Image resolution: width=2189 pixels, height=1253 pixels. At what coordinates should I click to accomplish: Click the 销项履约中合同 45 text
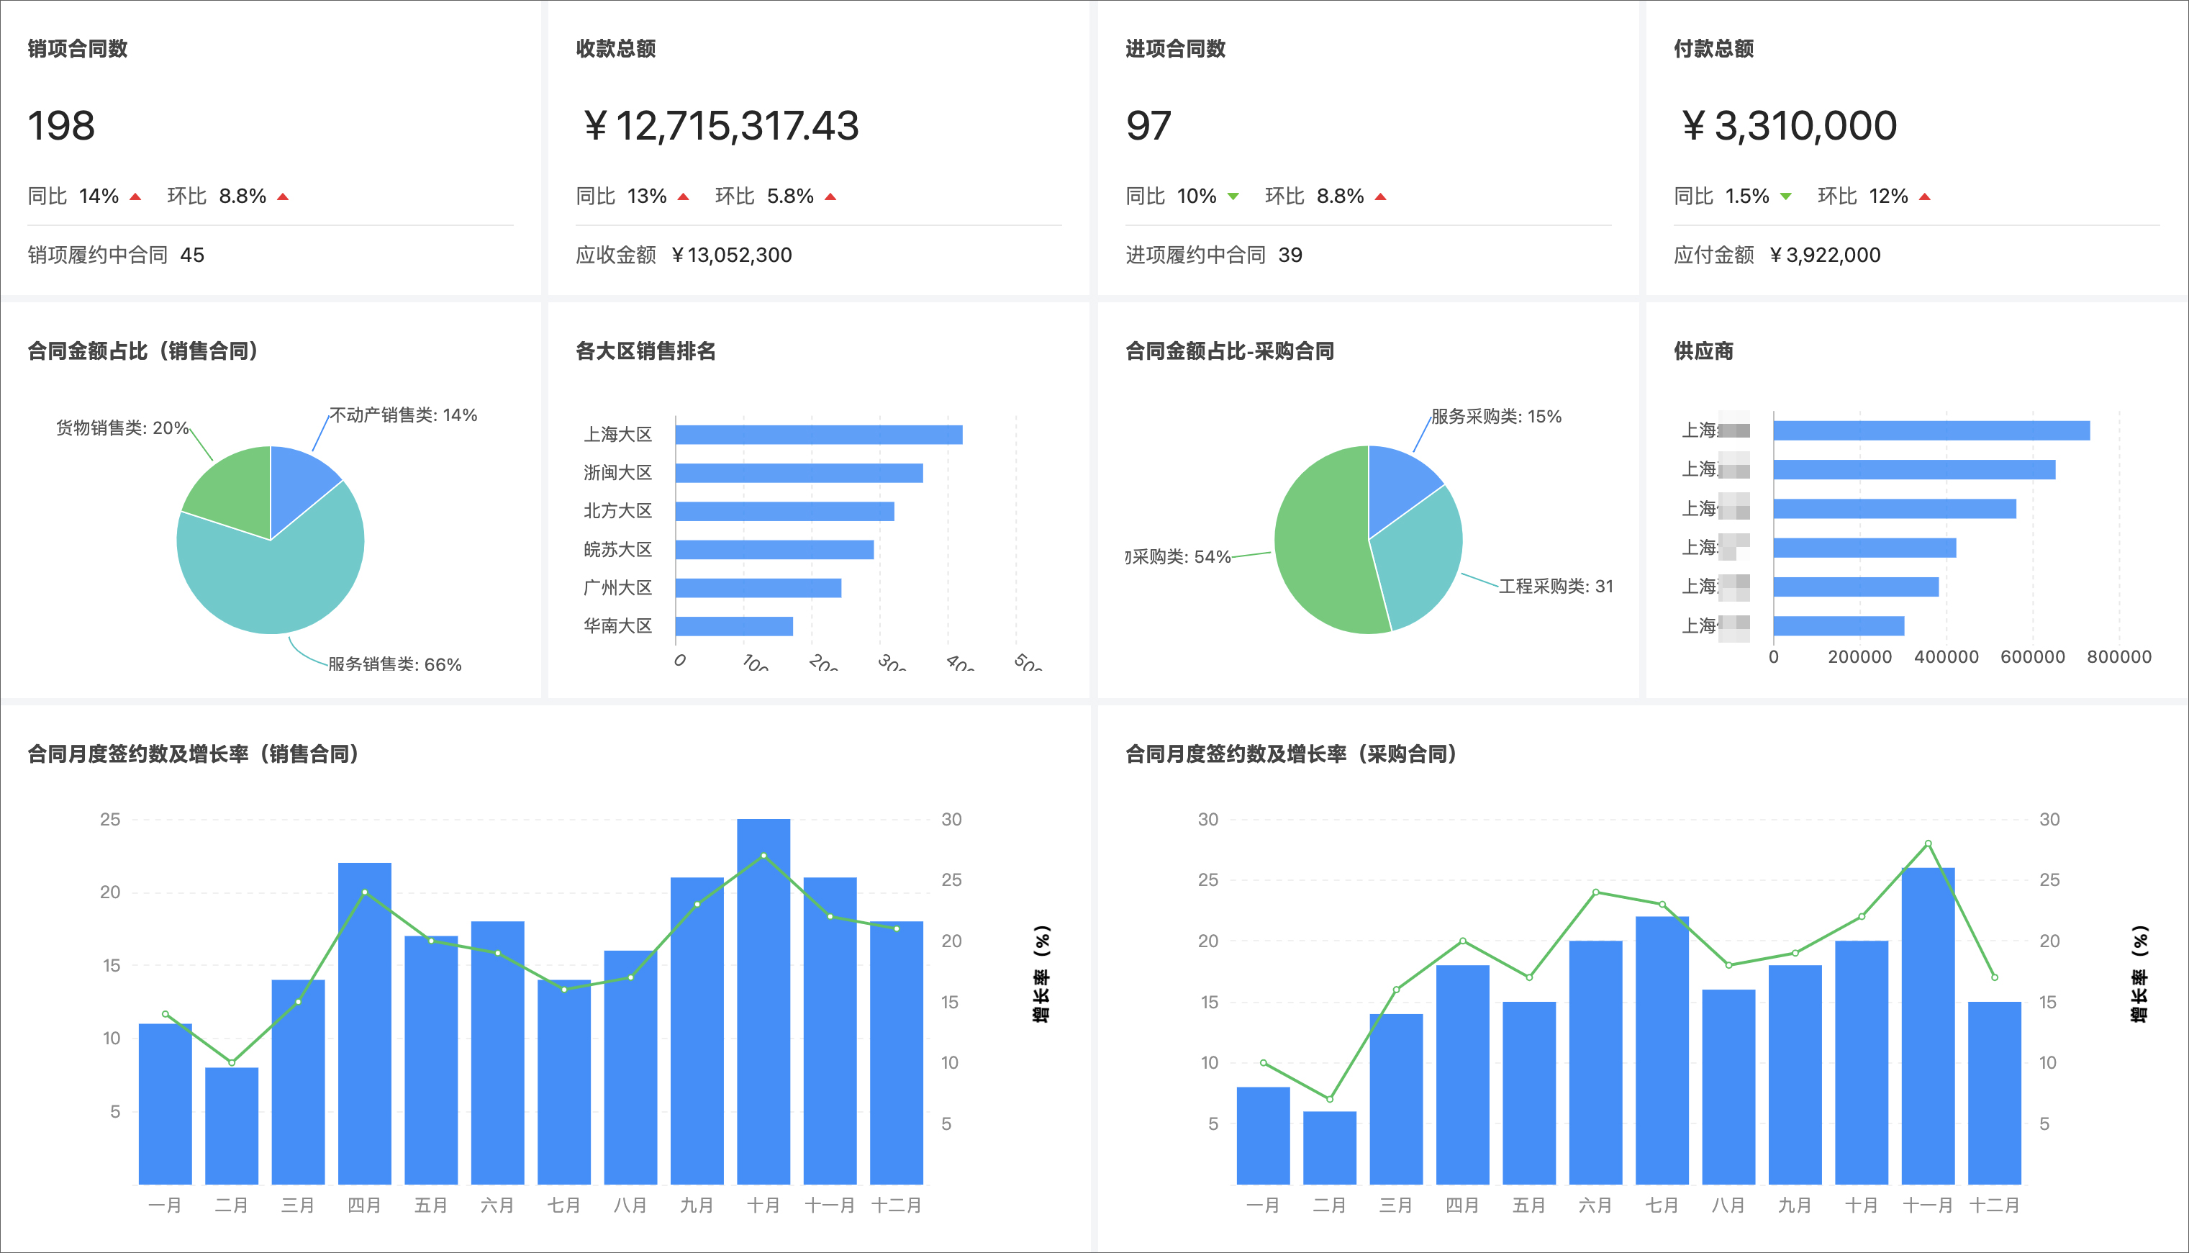(116, 255)
